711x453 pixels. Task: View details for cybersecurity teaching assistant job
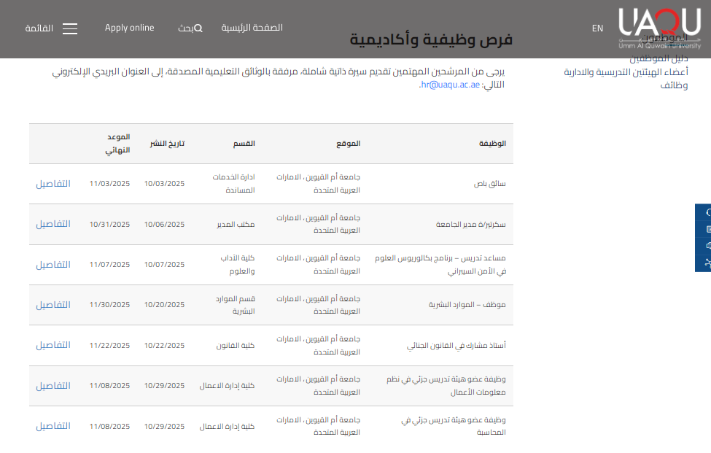coord(53,265)
